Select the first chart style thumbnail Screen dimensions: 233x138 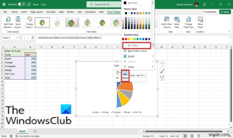pyautogui.click(x=42, y=23)
